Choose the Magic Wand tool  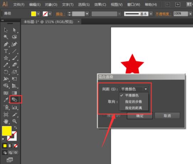[x=6, y=37]
